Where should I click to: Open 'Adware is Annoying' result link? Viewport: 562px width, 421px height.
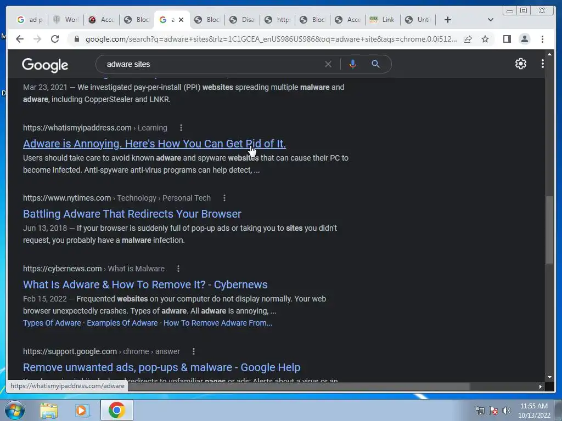coord(154,144)
